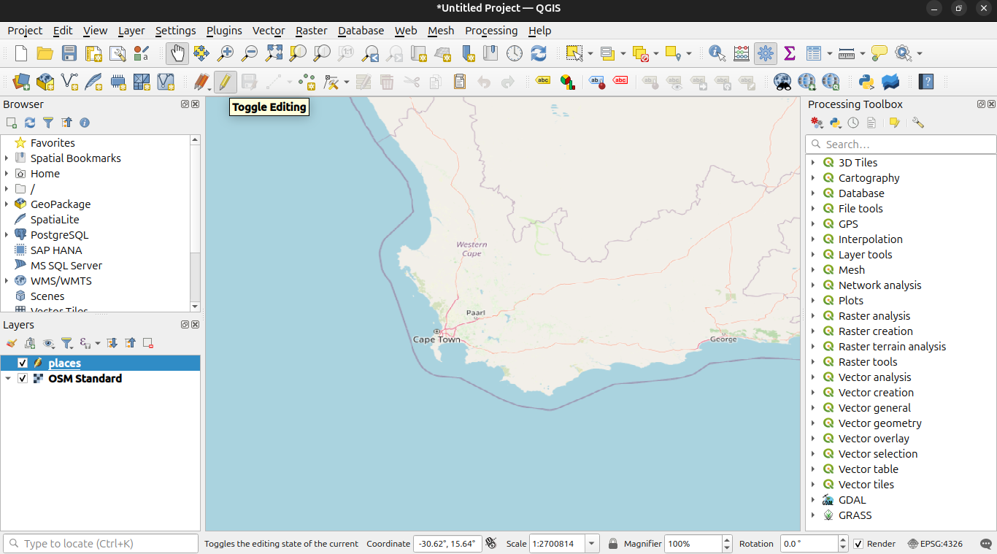Toggle the Render checkbox in status bar
This screenshot has height=554, width=997.
pyautogui.click(x=858, y=544)
